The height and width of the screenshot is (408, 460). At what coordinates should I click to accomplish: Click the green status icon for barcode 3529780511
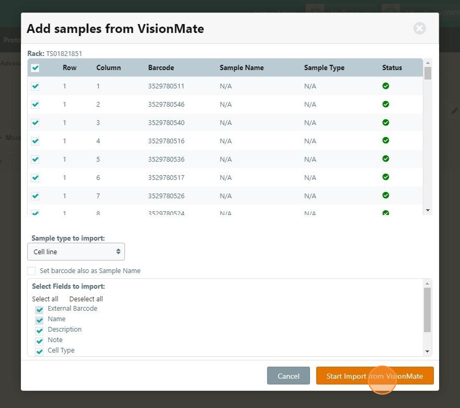[x=386, y=86]
